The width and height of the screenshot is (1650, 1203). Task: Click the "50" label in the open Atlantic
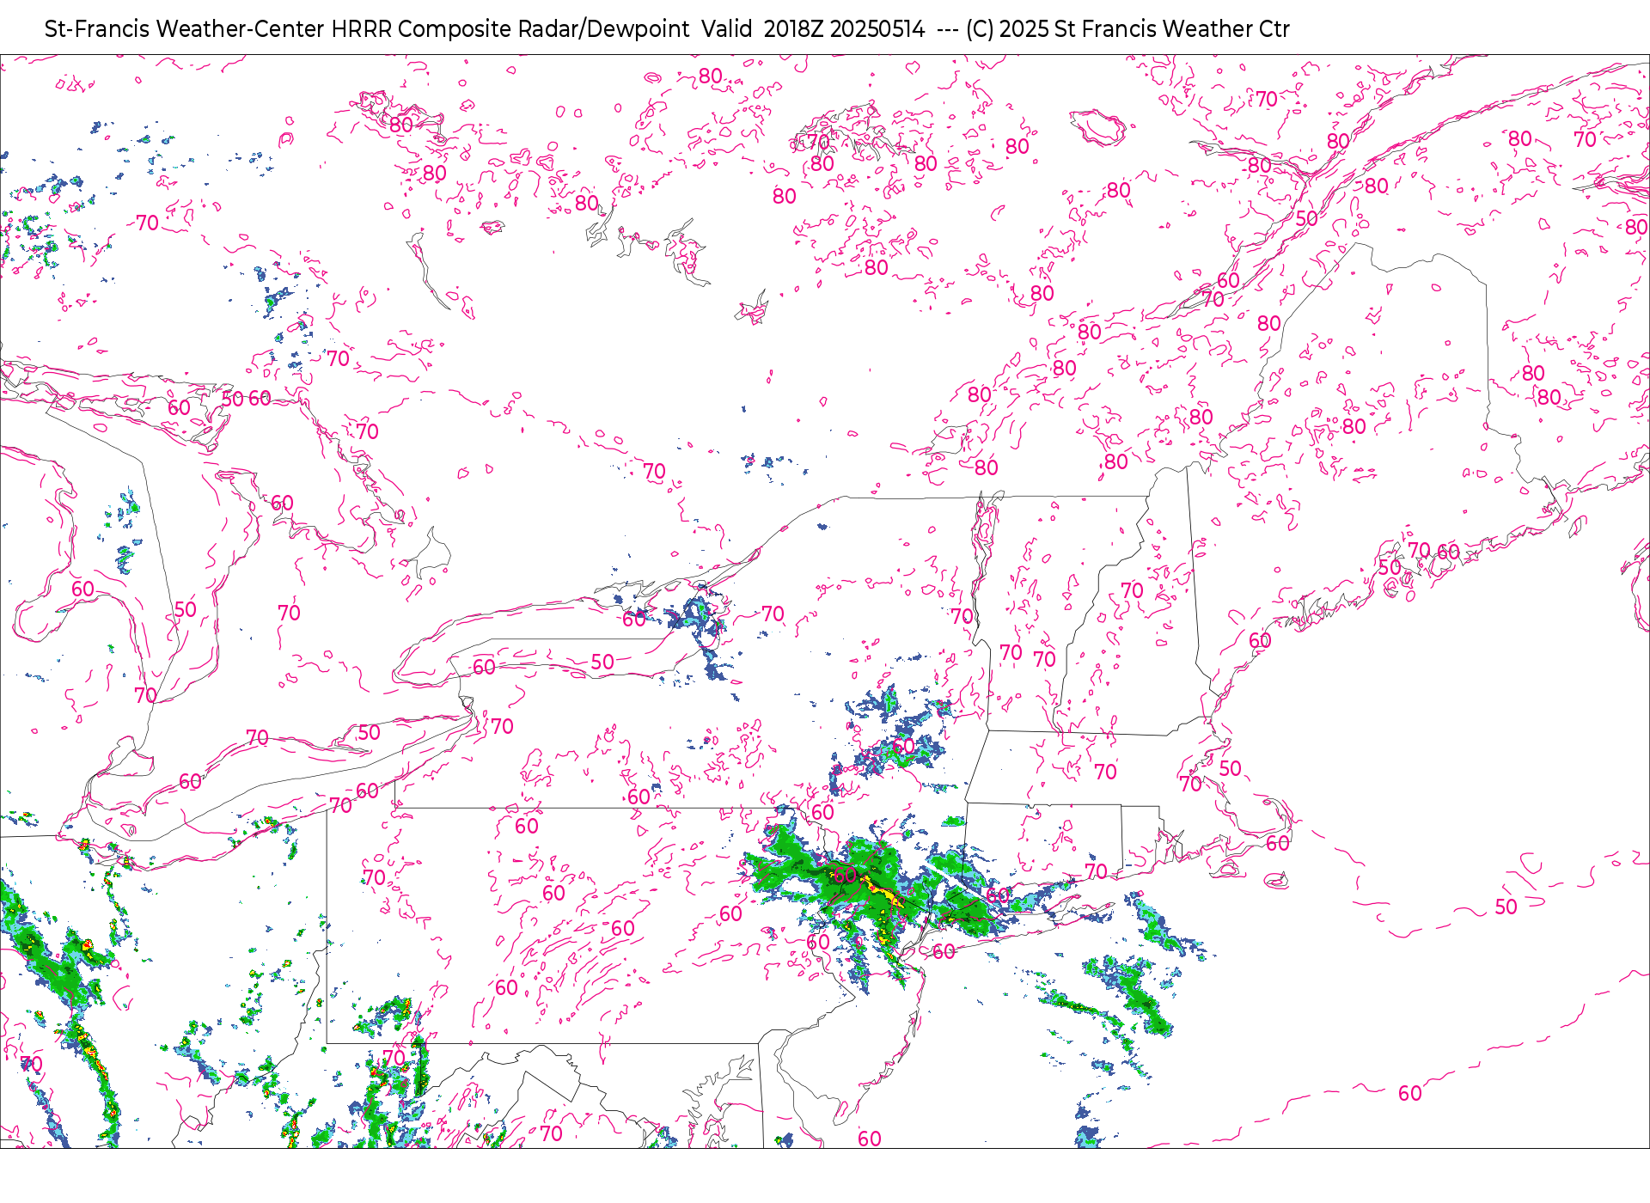click(x=1506, y=907)
